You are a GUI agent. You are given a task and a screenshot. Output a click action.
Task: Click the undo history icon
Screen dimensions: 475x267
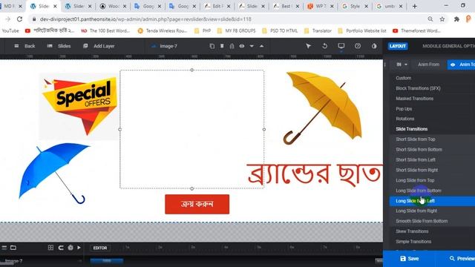point(325,46)
